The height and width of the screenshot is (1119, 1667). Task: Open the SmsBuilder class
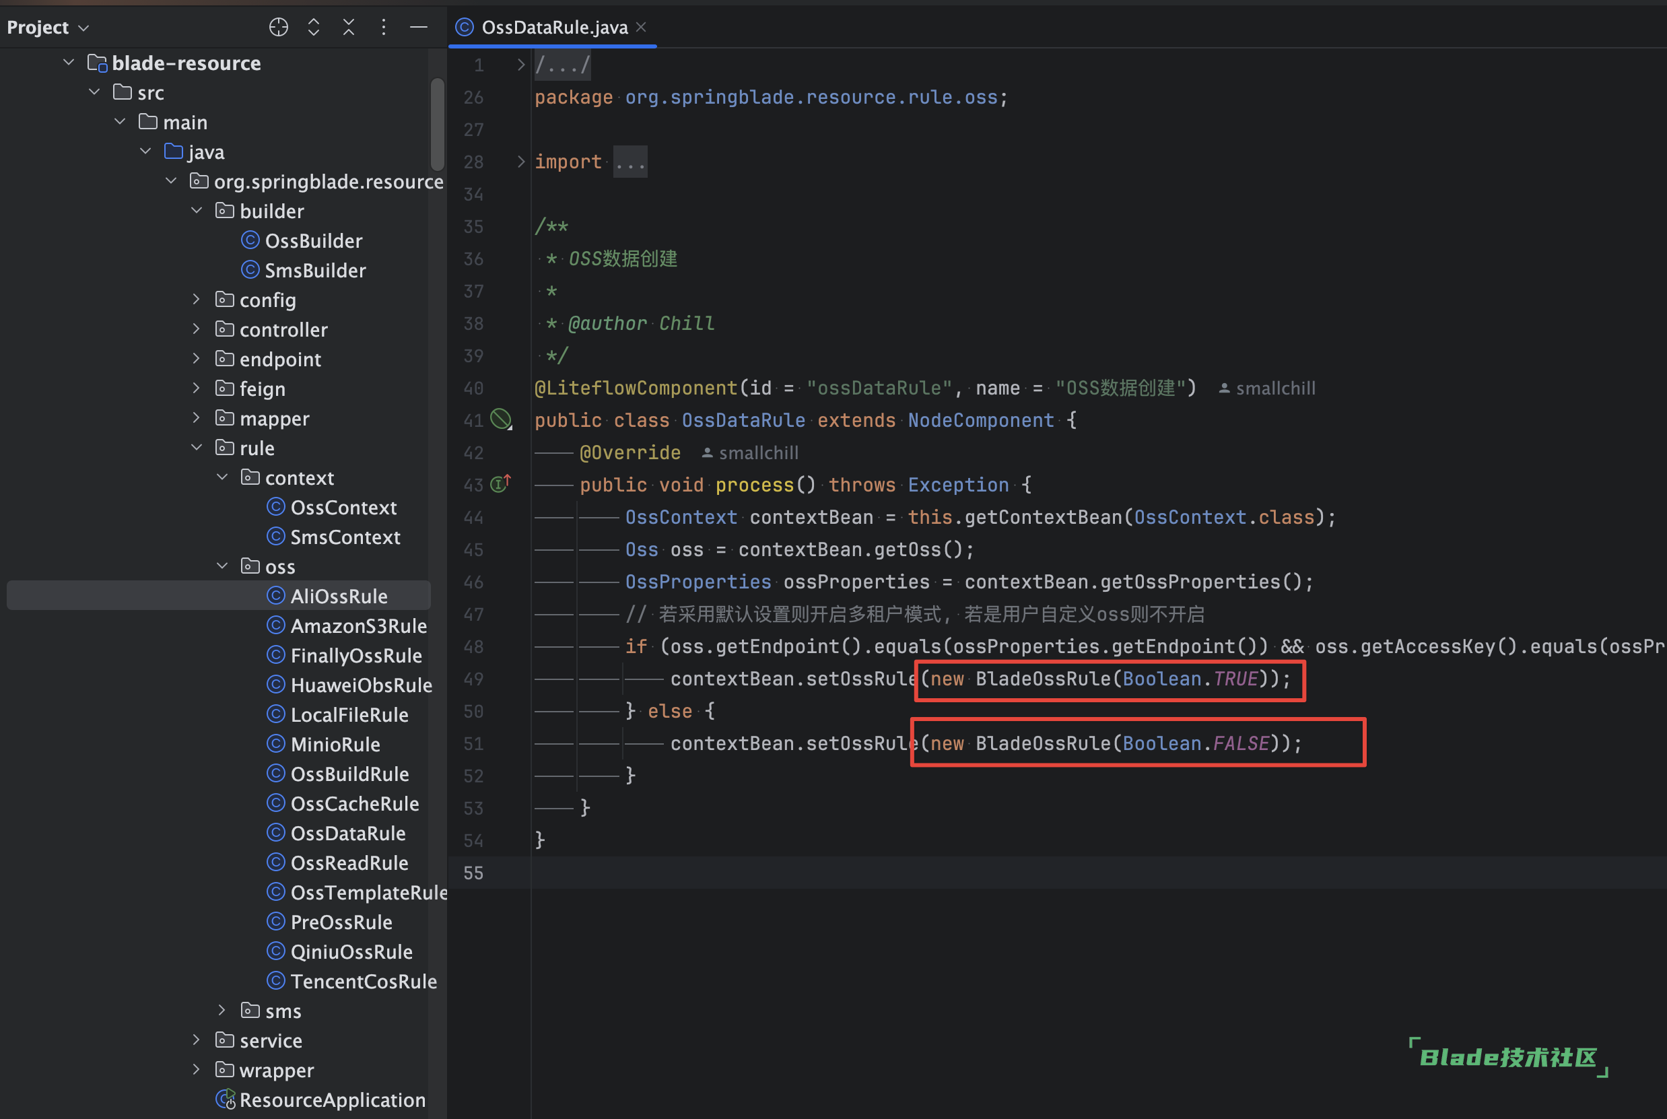pos(315,270)
